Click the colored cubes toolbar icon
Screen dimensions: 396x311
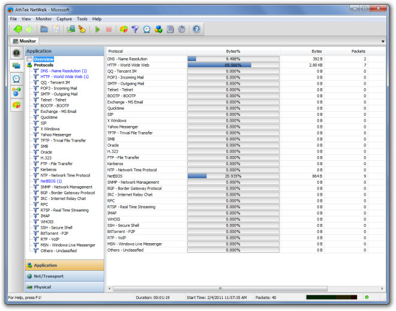click(158, 29)
